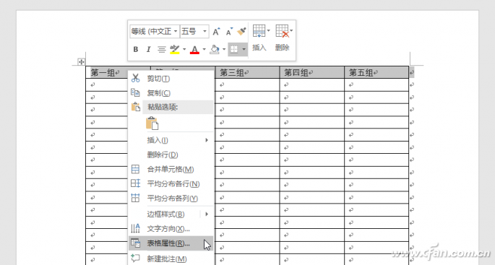
Task: Click the table move handle
Action: (81, 62)
